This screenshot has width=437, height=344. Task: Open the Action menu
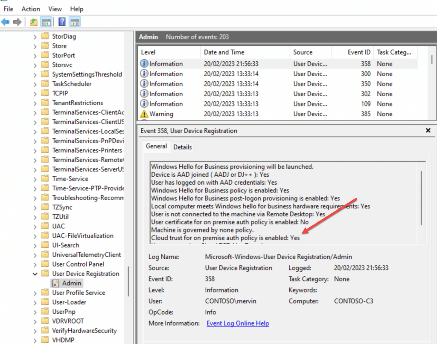click(30, 9)
